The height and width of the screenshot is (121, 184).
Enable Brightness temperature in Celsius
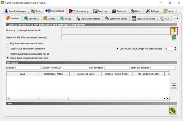8,43
